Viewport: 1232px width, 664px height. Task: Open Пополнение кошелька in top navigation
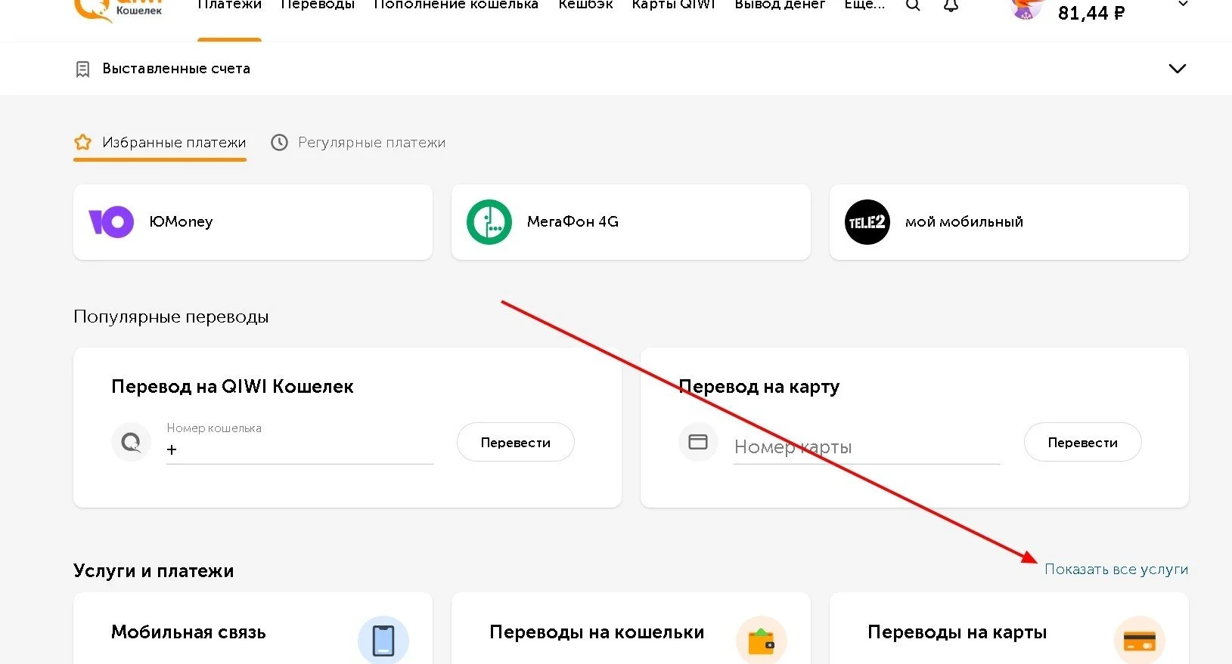click(x=456, y=5)
